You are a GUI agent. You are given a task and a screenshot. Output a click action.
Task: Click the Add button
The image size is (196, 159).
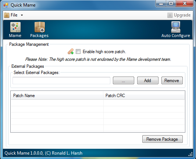148,81
